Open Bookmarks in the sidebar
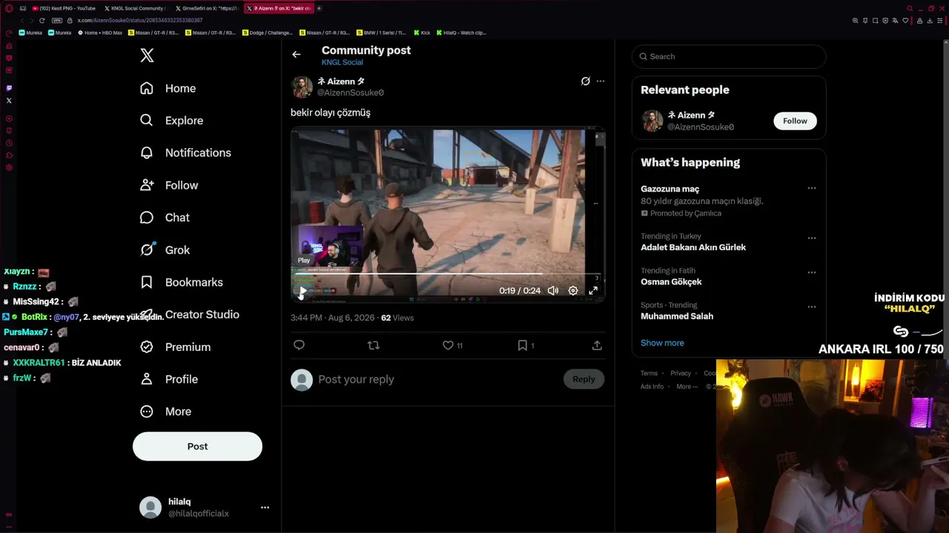The width and height of the screenshot is (949, 533). coord(181,282)
